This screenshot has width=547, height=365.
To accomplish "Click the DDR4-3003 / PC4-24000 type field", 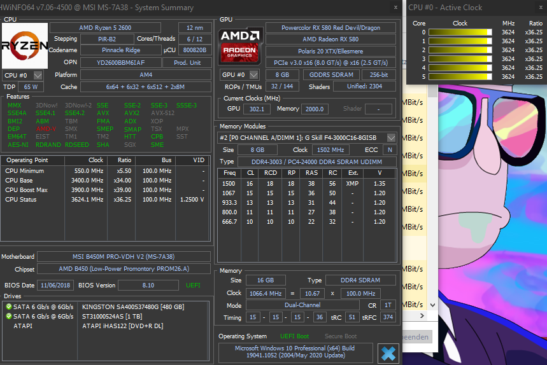I will (x=316, y=162).
